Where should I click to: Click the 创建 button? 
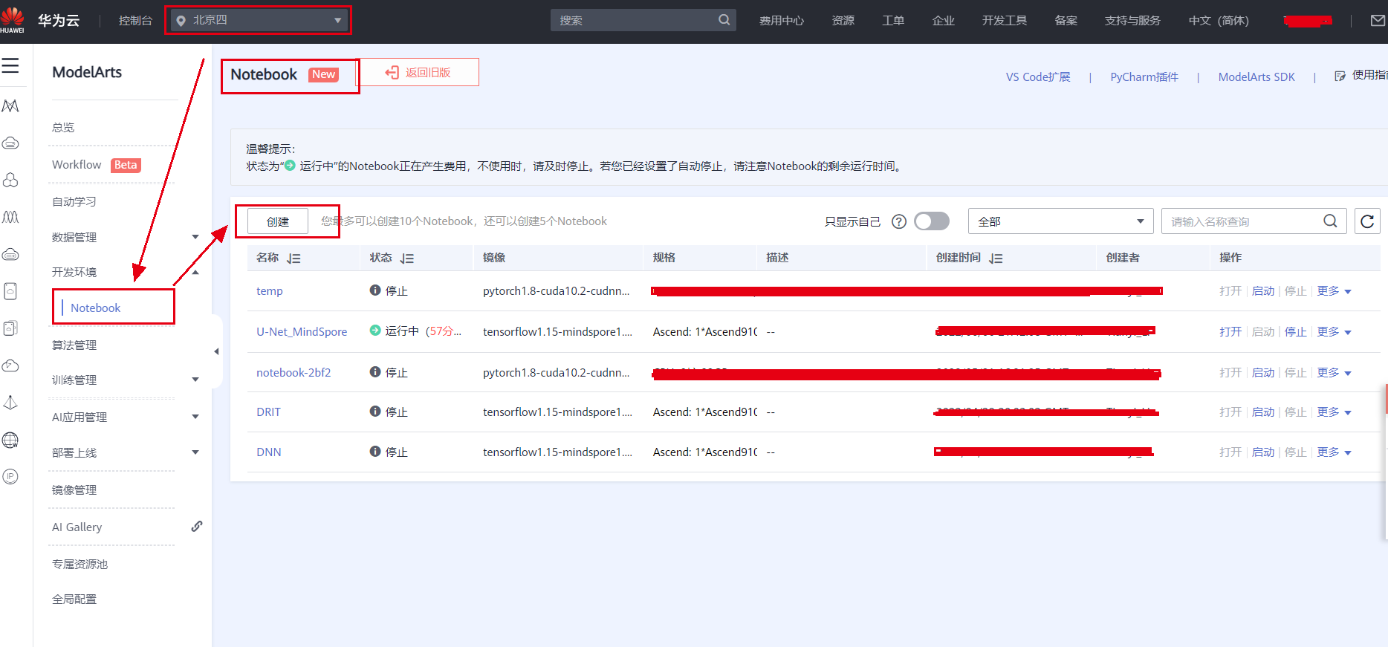(x=278, y=221)
